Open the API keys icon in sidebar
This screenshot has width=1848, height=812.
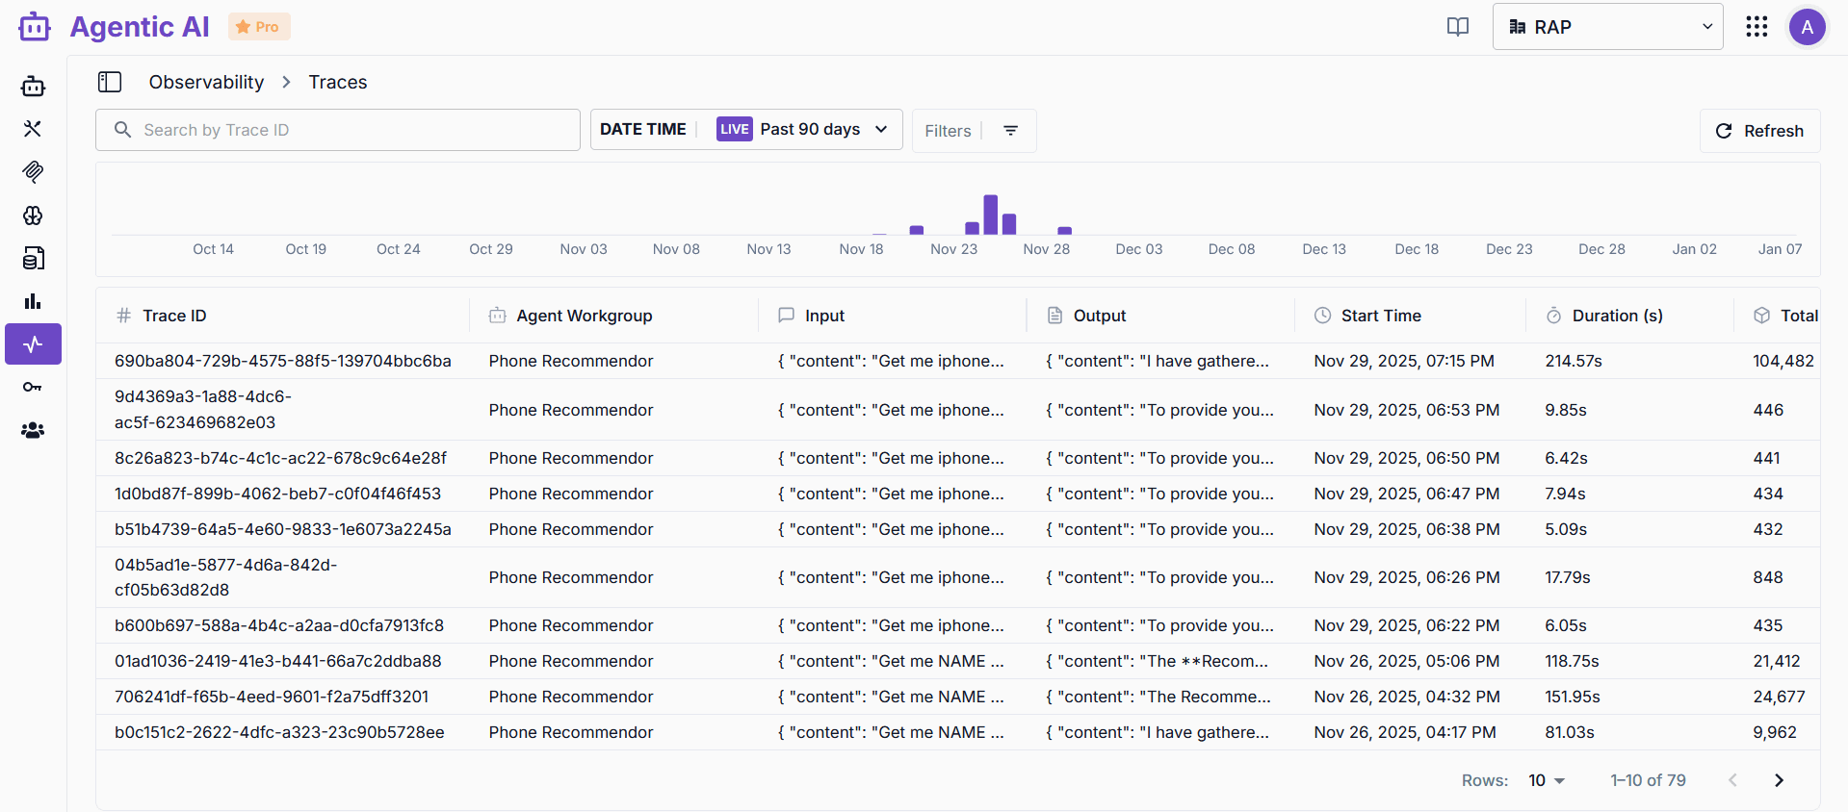[33, 387]
